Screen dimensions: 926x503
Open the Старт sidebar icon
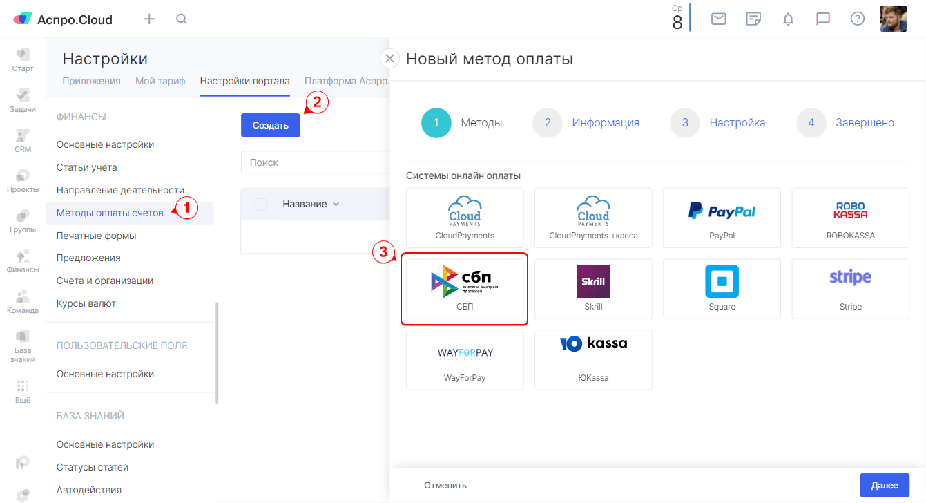(23, 60)
